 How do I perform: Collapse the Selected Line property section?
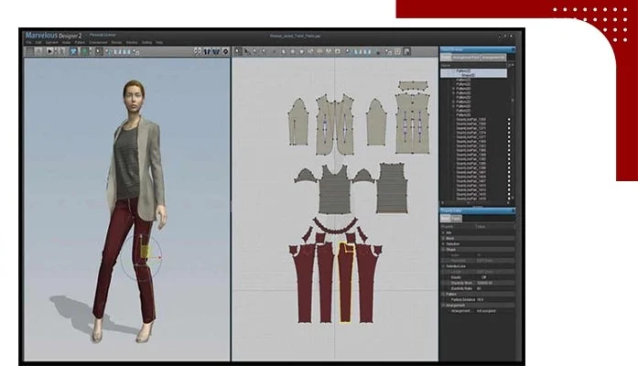click(x=443, y=266)
